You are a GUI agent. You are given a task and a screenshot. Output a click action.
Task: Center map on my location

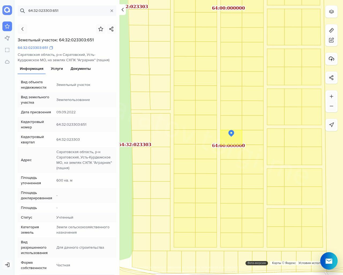(x=331, y=125)
